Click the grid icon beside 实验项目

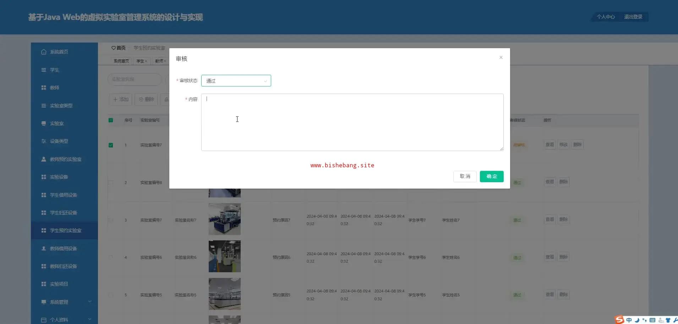click(x=44, y=284)
